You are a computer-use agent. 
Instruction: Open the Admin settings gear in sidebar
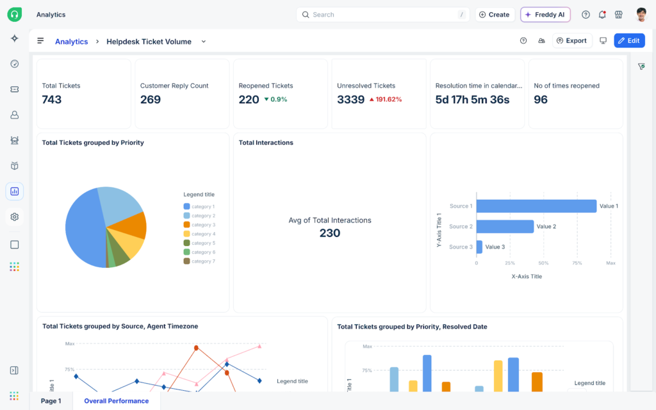pyautogui.click(x=14, y=217)
